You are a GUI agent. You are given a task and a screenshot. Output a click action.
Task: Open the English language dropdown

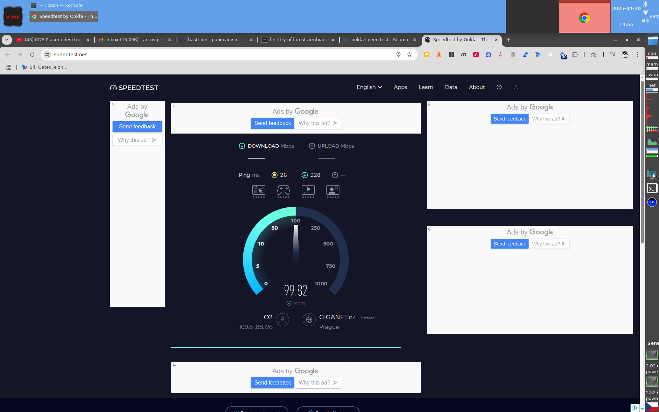click(x=369, y=87)
